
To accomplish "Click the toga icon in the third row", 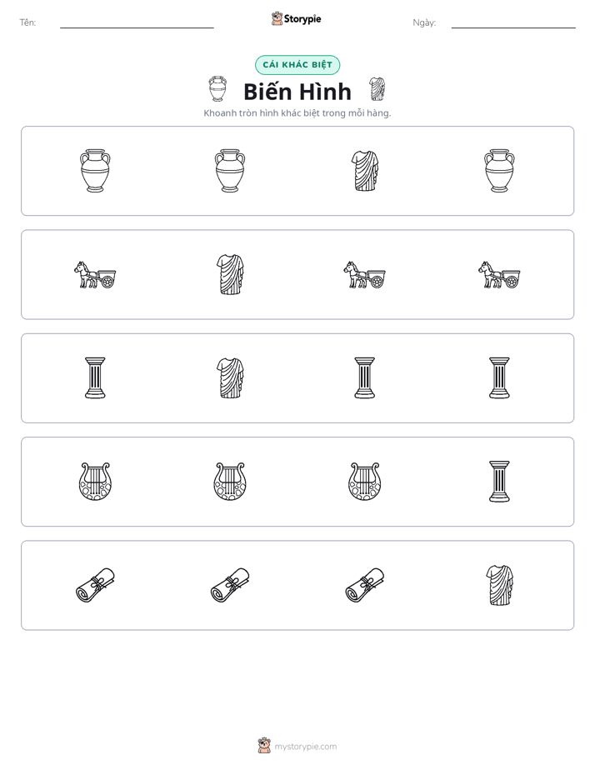I will click(230, 378).
